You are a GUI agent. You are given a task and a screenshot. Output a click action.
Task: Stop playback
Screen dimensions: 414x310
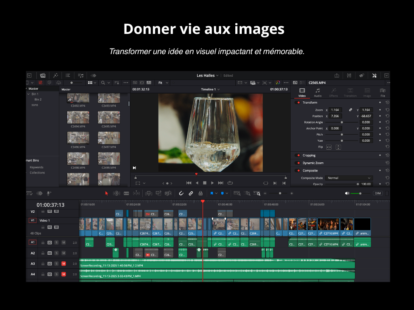(x=204, y=183)
